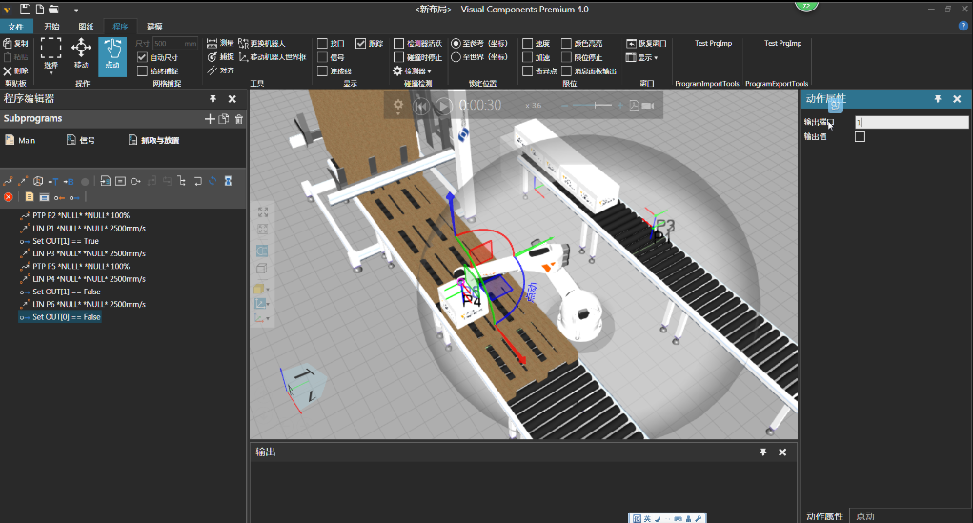This screenshot has width=973, height=523.
Task: Enable 始终捕捉 checkbox
Action: pos(142,70)
